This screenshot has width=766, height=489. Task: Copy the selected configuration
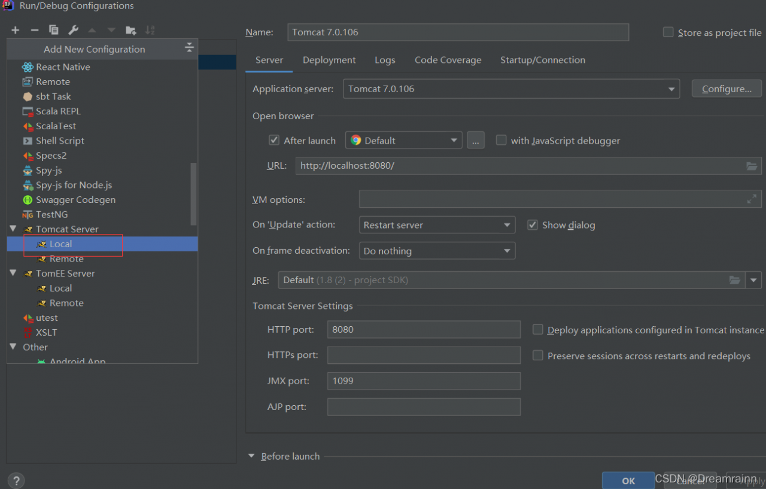coord(54,30)
